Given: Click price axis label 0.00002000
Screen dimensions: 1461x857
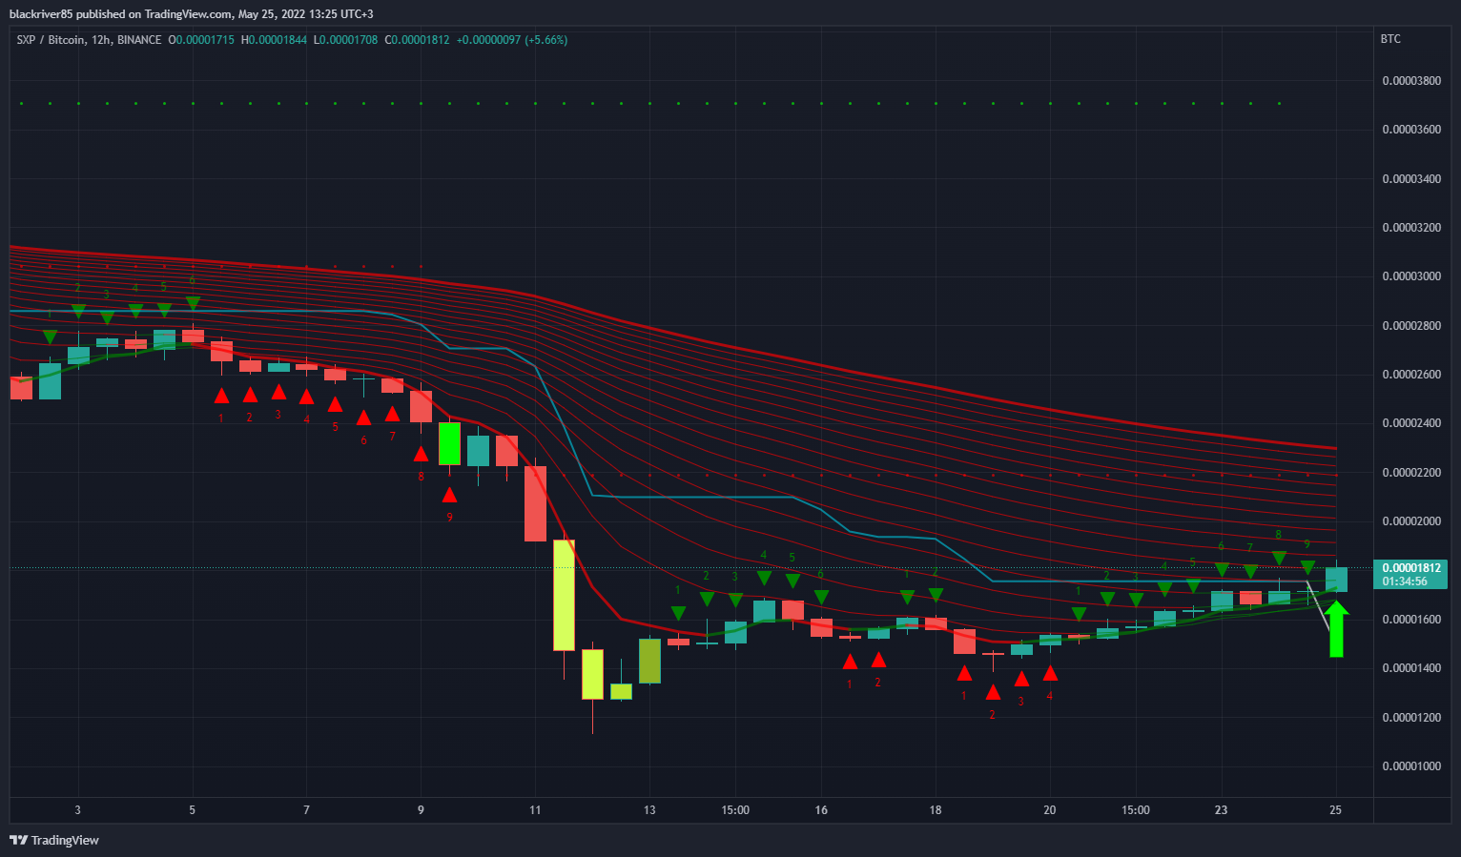Looking at the screenshot, I should click(1411, 521).
